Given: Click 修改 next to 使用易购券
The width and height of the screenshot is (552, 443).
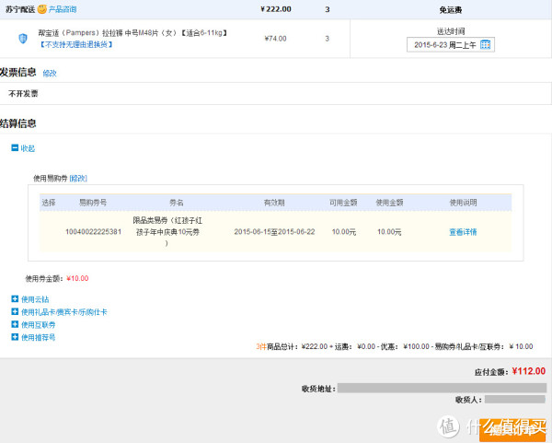Looking at the screenshot, I should point(78,179).
